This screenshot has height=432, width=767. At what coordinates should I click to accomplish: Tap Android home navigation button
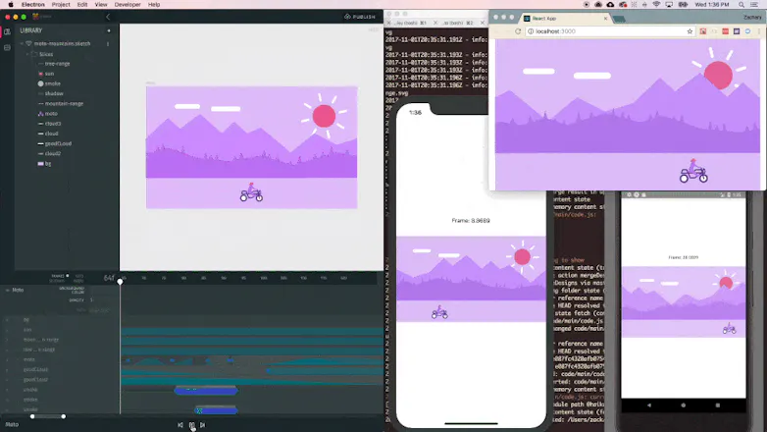(x=683, y=405)
